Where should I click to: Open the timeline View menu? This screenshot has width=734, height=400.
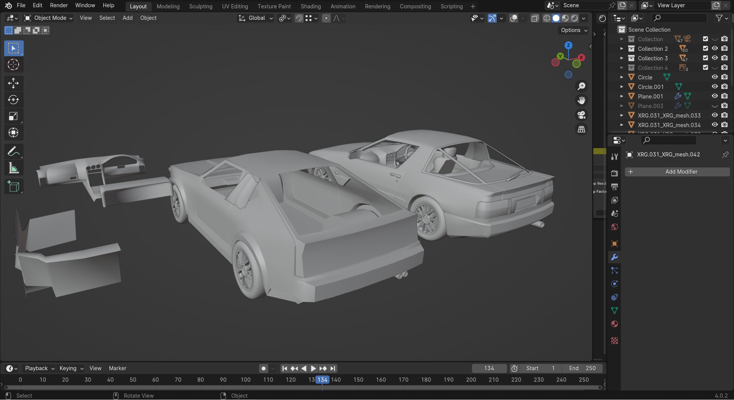pyautogui.click(x=95, y=368)
